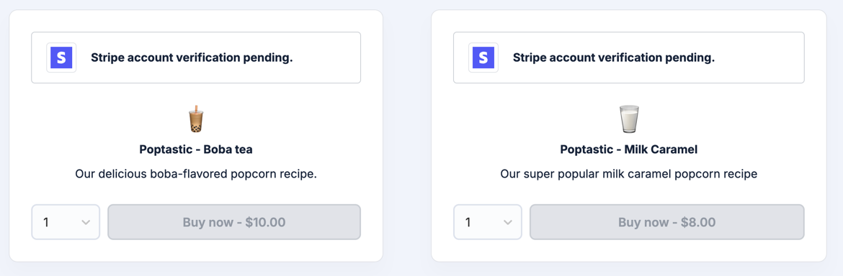
Task: Click the Stripe verification pending text on the right
Action: coord(614,58)
